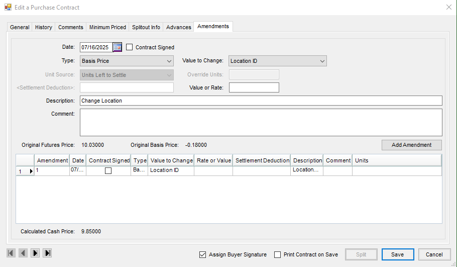Click the Original Basis Price value -0.18000

point(196,145)
